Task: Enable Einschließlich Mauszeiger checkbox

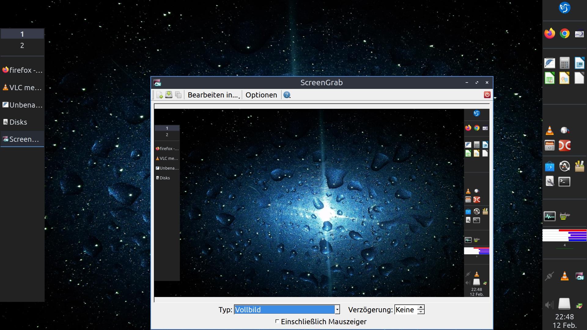Action: pos(277,321)
